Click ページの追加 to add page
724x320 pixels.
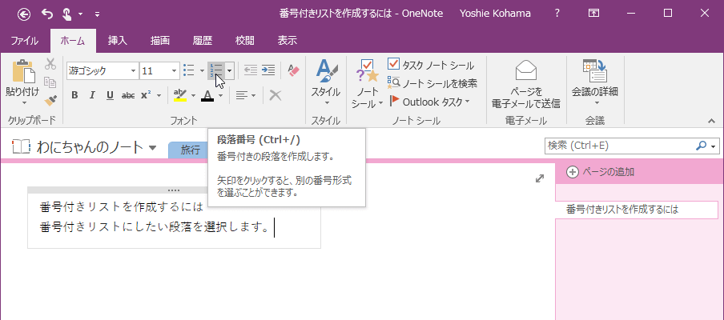(600, 172)
